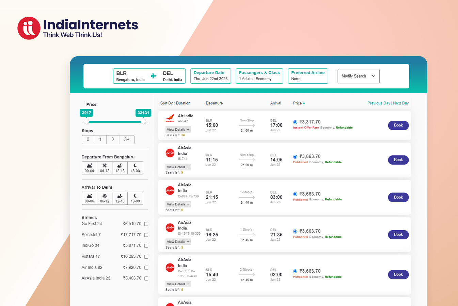
Task: Select fare radio button for 11:15 AirAsia flight
Action: coord(295,157)
